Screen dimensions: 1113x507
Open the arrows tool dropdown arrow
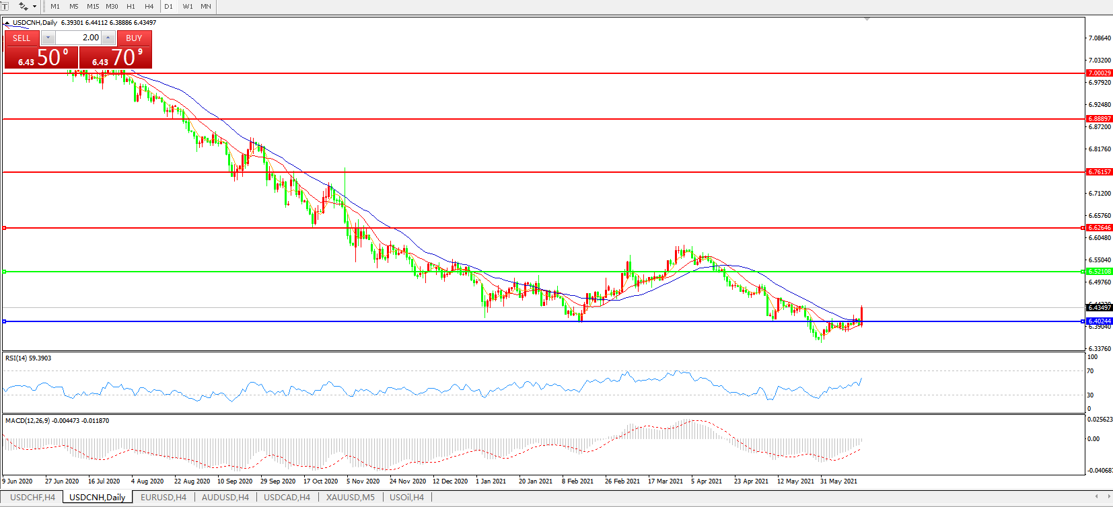(x=34, y=6)
